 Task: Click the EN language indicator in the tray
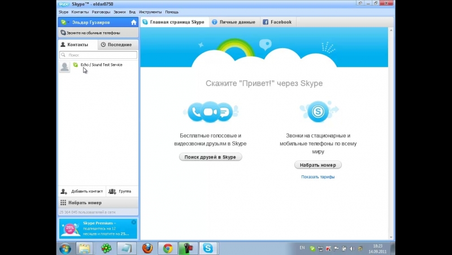coord(302,248)
